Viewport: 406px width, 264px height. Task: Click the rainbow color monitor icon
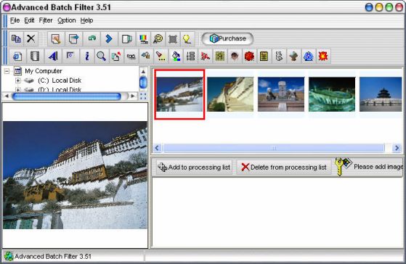pos(143,39)
